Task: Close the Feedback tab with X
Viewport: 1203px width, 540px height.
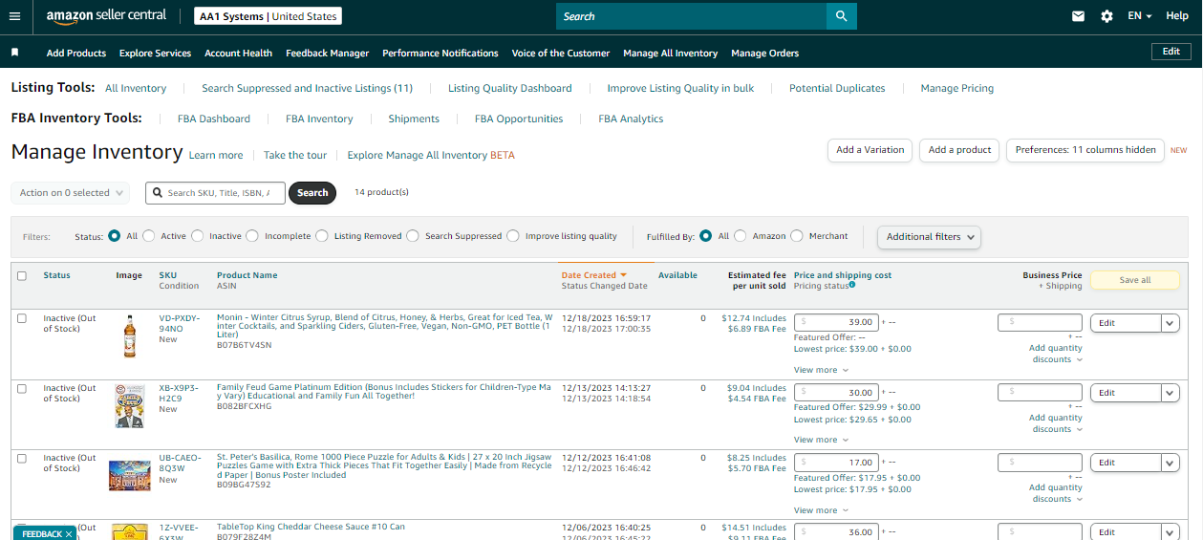Action: (x=69, y=534)
